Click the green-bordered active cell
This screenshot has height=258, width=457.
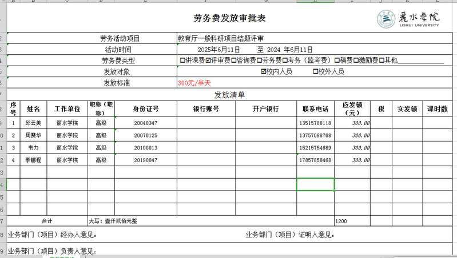pyautogui.click(x=315, y=184)
